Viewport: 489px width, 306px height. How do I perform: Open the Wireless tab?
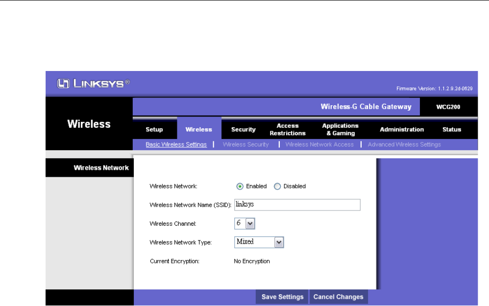pos(198,129)
